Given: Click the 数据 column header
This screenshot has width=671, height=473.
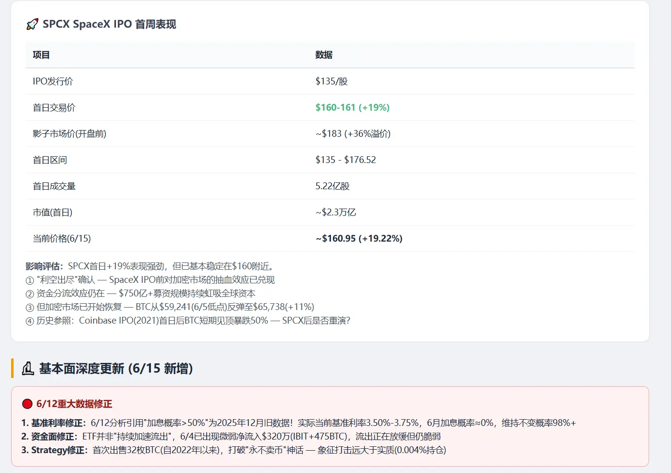Looking at the screenshot, I should [x=324, y=55].
